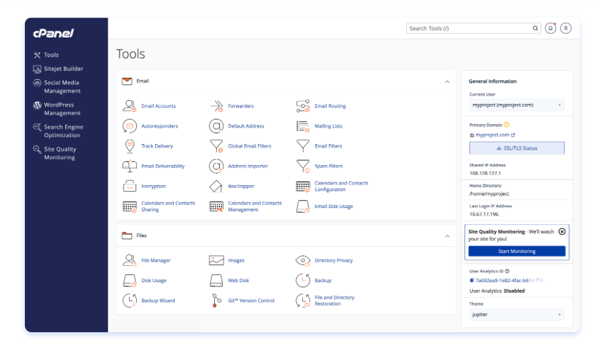Open Sitejet Builder in the sidebar
Screen dimensions: 595x351
coord(58,68)
